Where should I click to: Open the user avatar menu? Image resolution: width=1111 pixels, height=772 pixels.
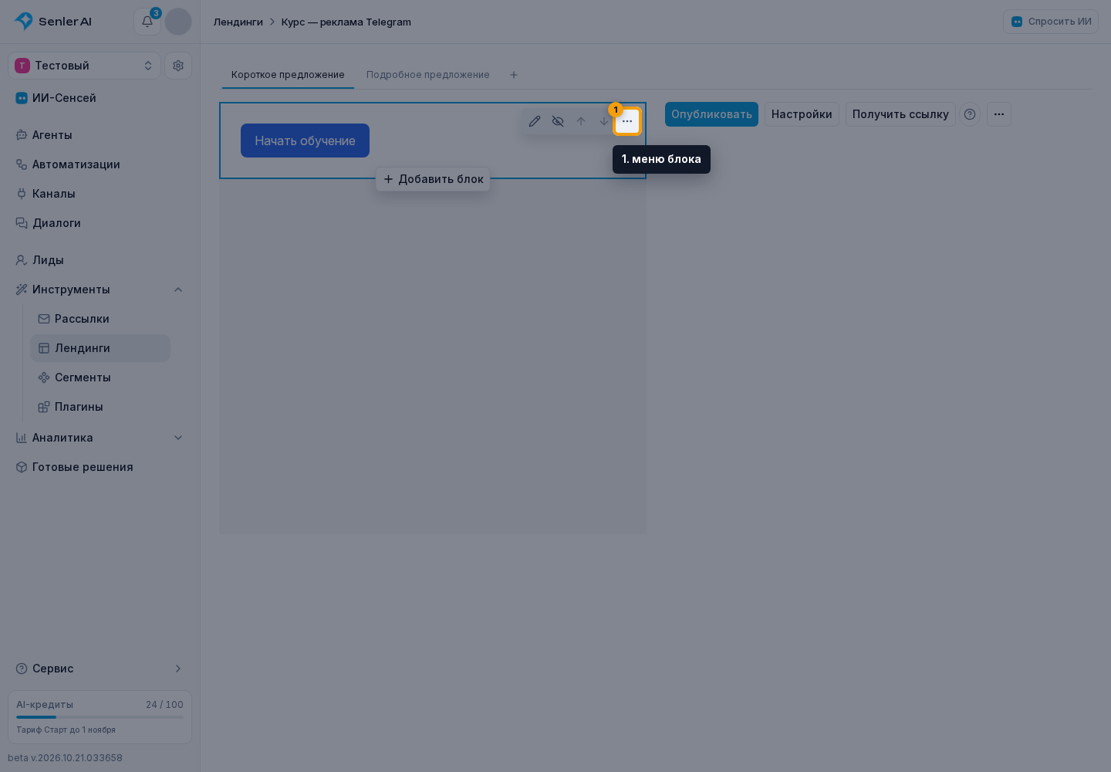coord(178,22)
